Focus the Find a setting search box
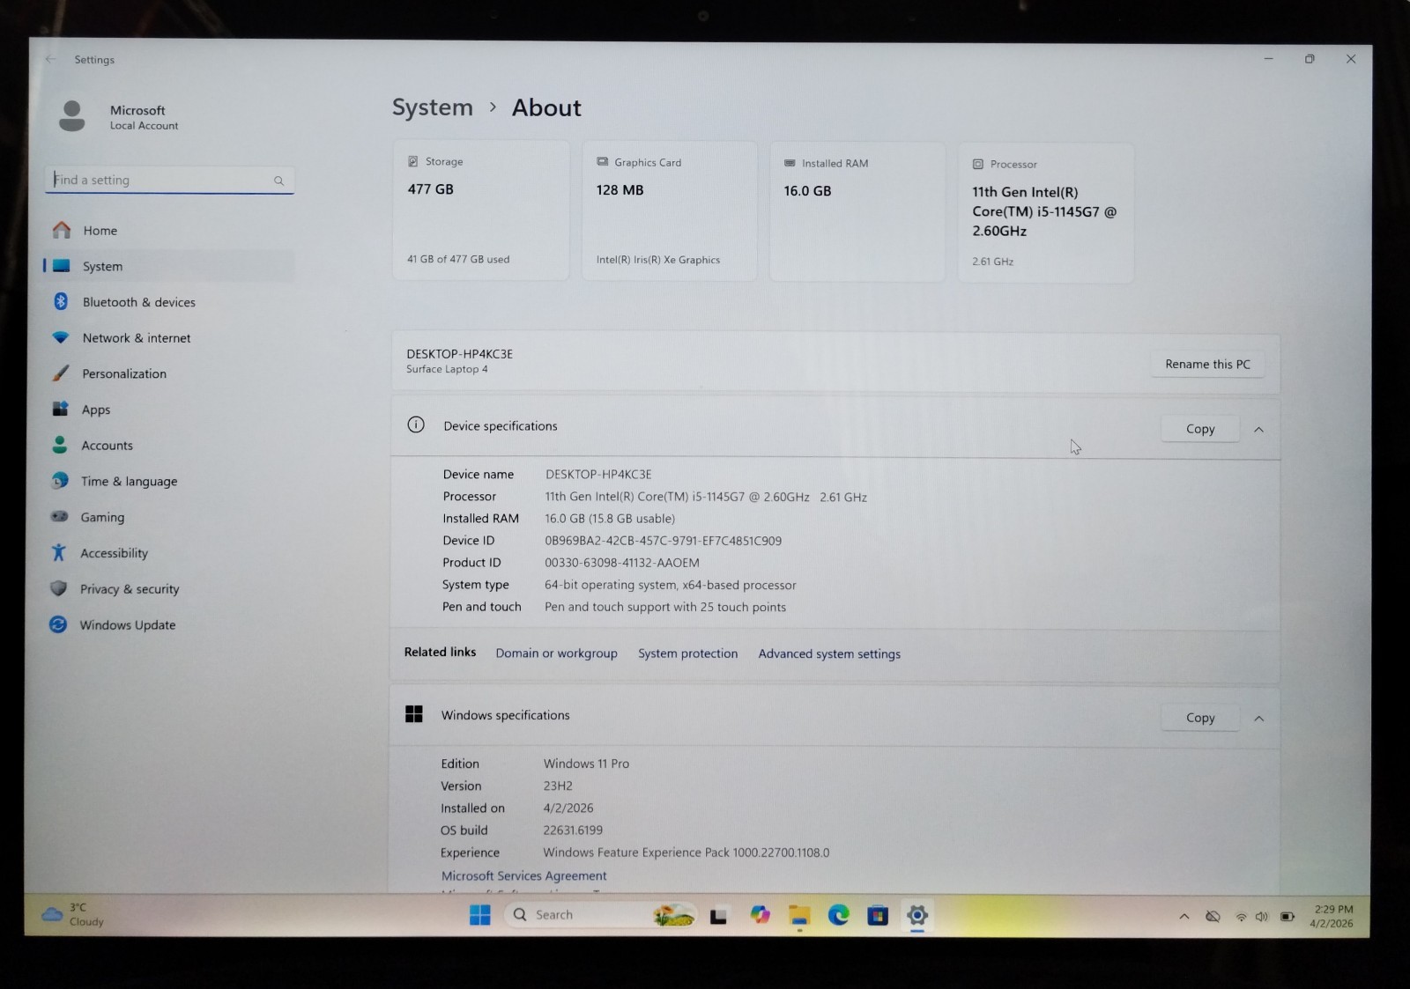 169,180
